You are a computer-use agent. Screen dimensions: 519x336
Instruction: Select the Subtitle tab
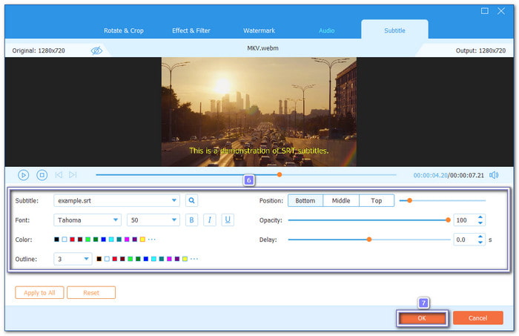click(394, 30)
